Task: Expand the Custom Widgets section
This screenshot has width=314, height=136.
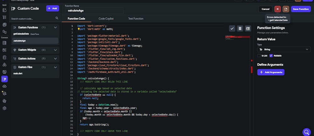Action: (x=55, y=50)
